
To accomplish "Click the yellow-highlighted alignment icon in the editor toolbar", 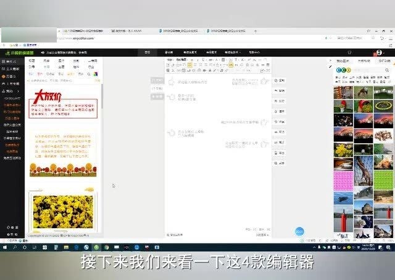I will [x=189, y=65].
